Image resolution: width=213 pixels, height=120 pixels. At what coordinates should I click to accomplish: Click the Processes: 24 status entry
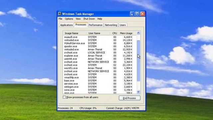tap(65, 108)
